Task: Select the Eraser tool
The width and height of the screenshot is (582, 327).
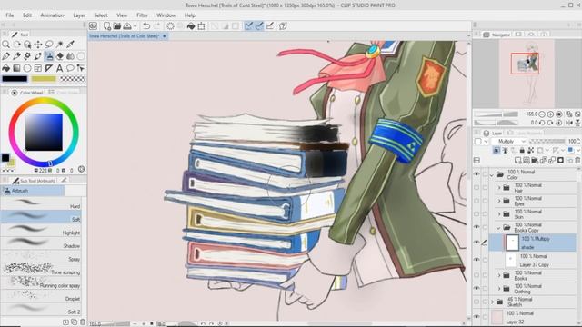Action: pyautogui.click(x=60, y=56)
